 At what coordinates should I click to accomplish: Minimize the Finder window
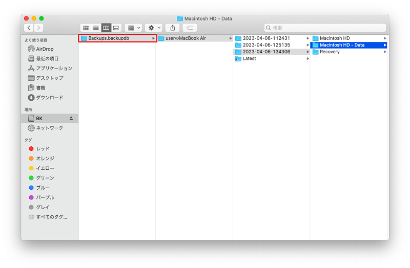click(34, 18)
